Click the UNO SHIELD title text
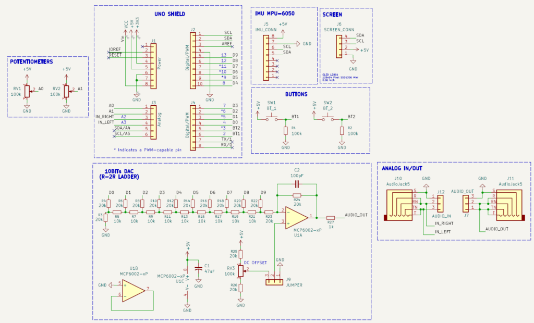Screen dimensions: 534x323 pyautogui.click(x=169, y=14)
